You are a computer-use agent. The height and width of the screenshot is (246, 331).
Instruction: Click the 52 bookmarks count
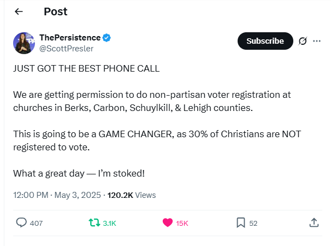(253, 223)
